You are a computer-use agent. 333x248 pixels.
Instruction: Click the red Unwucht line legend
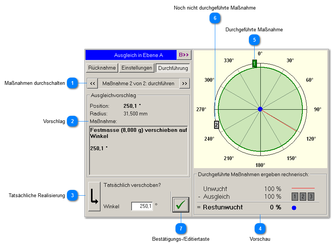point(303,188)
